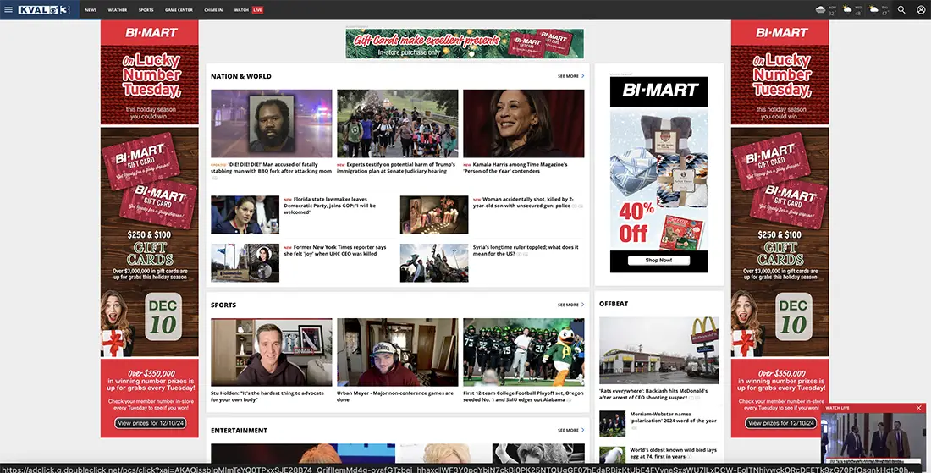Screen dimensions: 931x473
Task: Click Bi-Mart 40% Off blanket ad
Action: [659, 174]
